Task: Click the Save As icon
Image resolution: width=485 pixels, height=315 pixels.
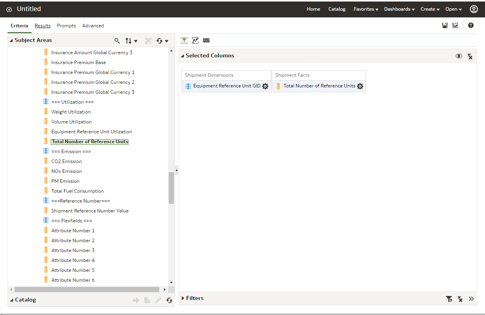Action: [x=455, y=25]
